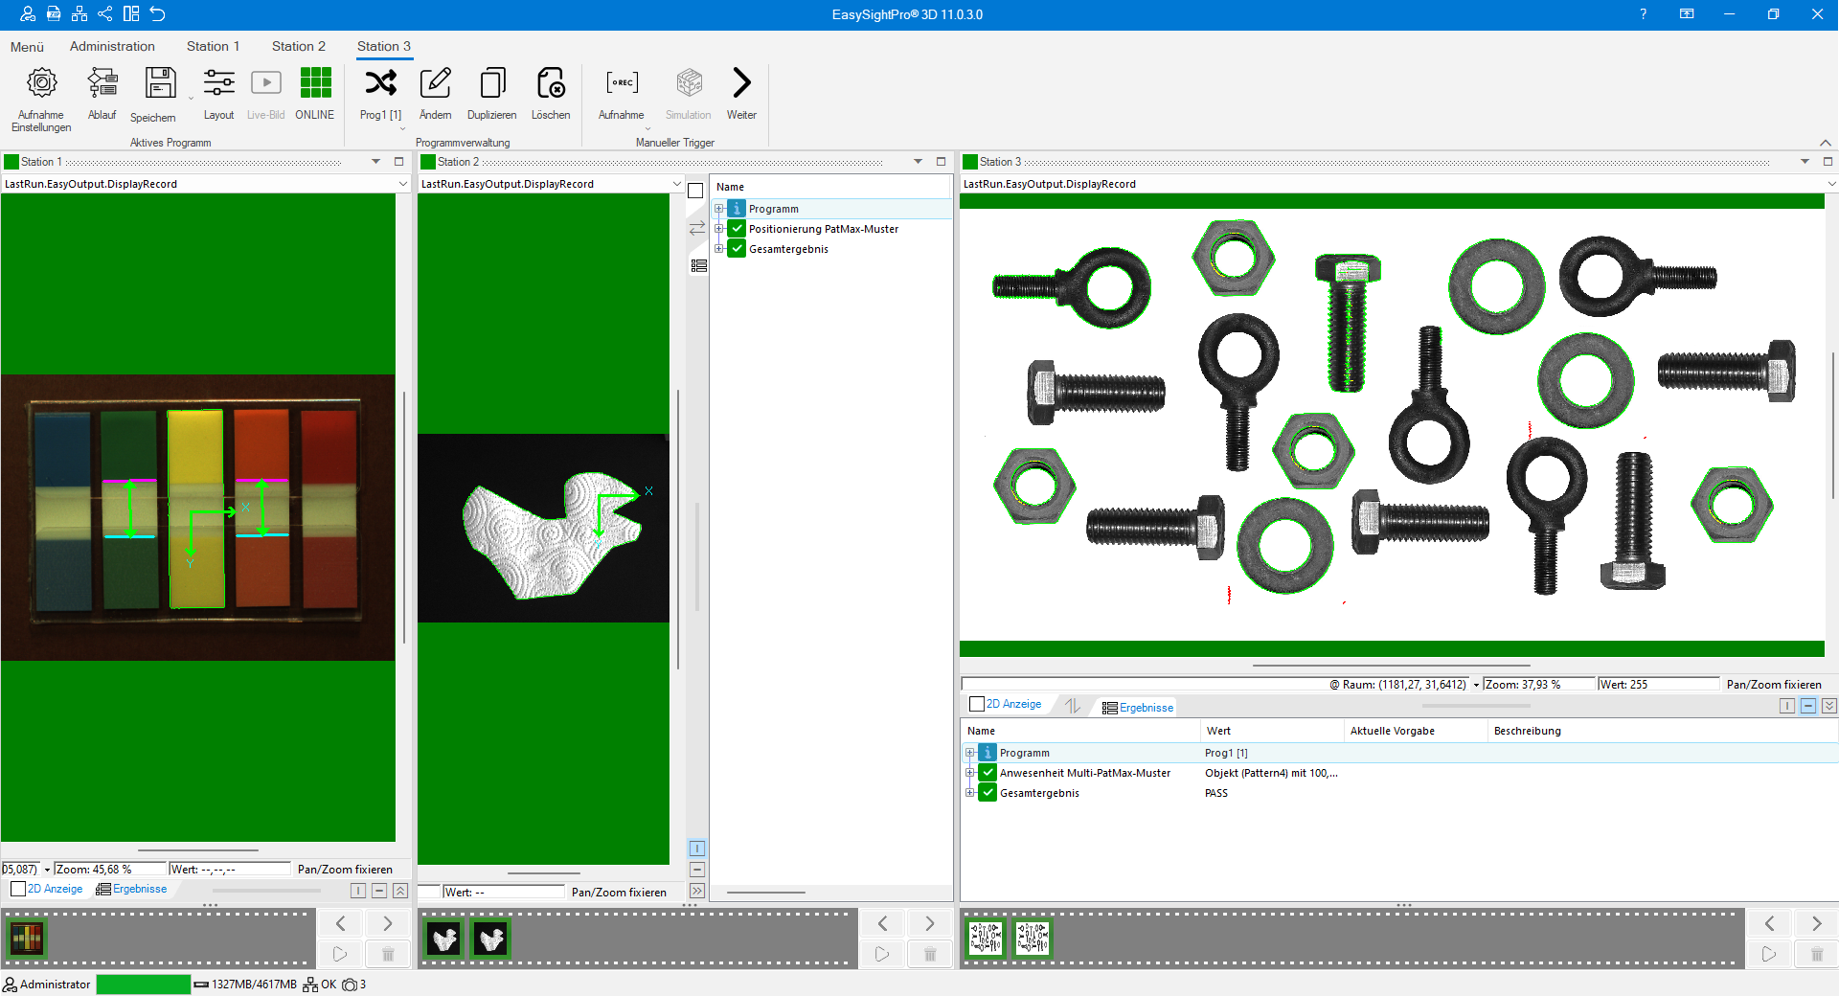Tick the checkbox beside Station 2 Name tree
The image size is (1839, 996).
click(696, 191)
